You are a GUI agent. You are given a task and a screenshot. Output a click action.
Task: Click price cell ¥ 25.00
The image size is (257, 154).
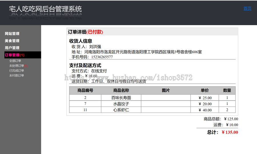pos(205,98)
